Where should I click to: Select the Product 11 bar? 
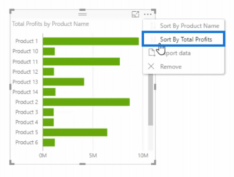81,62
